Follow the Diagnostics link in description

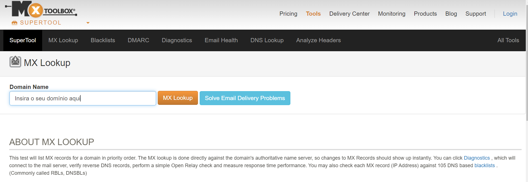coord(477,158)
